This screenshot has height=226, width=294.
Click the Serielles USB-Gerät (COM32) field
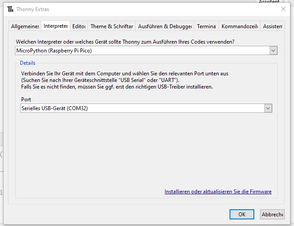pyautogui.click(x=141, y=108)
